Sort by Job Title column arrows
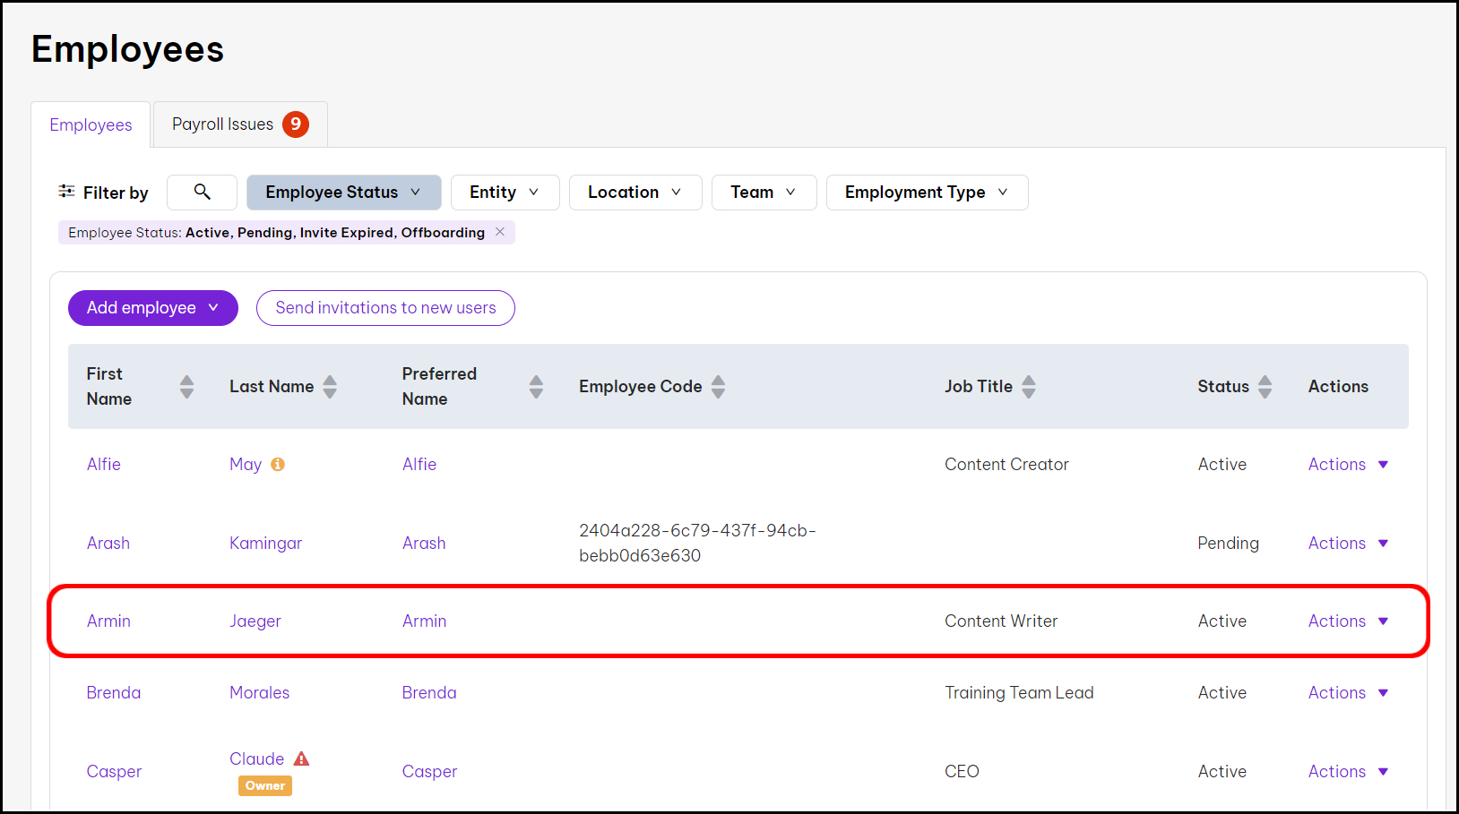 pyautogui.click(x=1029, y=387)
